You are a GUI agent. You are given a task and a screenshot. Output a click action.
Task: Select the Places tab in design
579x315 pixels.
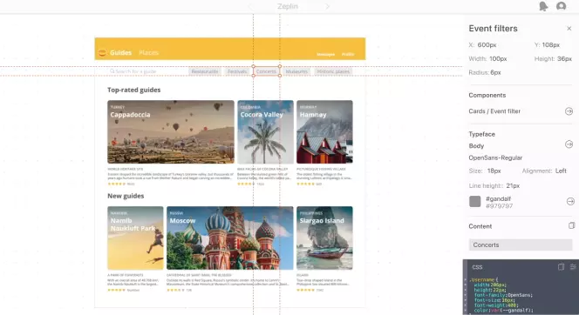point(148,53)
